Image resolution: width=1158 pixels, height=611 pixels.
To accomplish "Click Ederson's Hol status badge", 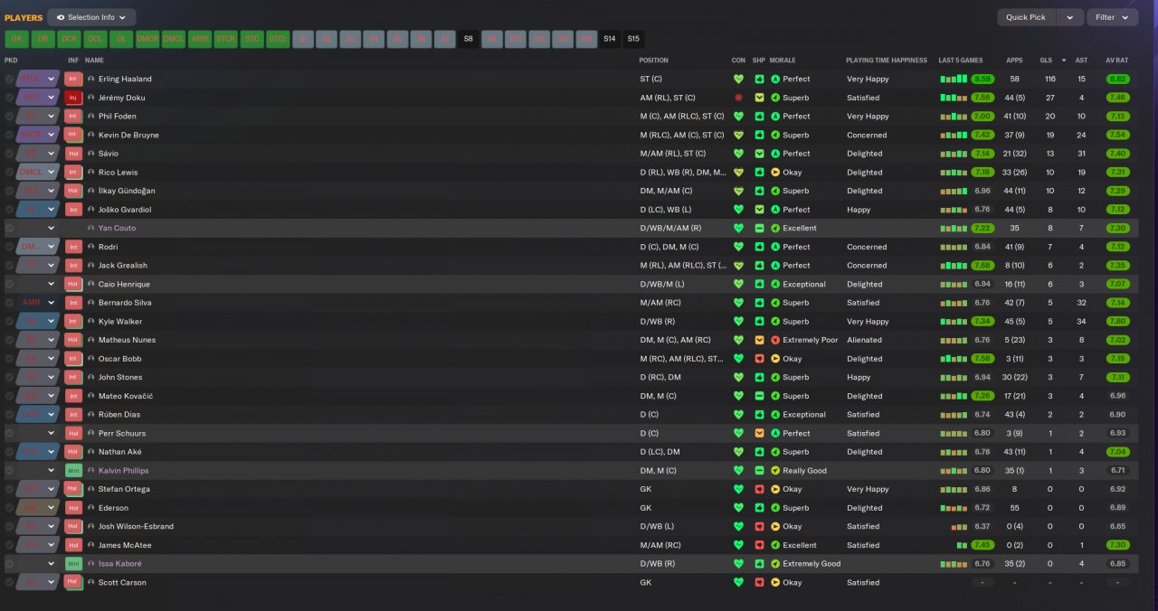I will click(73, 508).
